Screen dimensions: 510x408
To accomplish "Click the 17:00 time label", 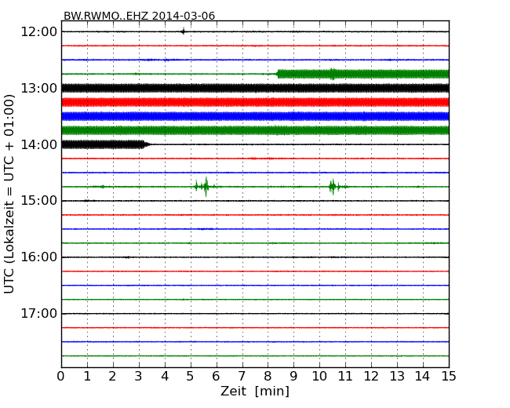I will 38,314.
